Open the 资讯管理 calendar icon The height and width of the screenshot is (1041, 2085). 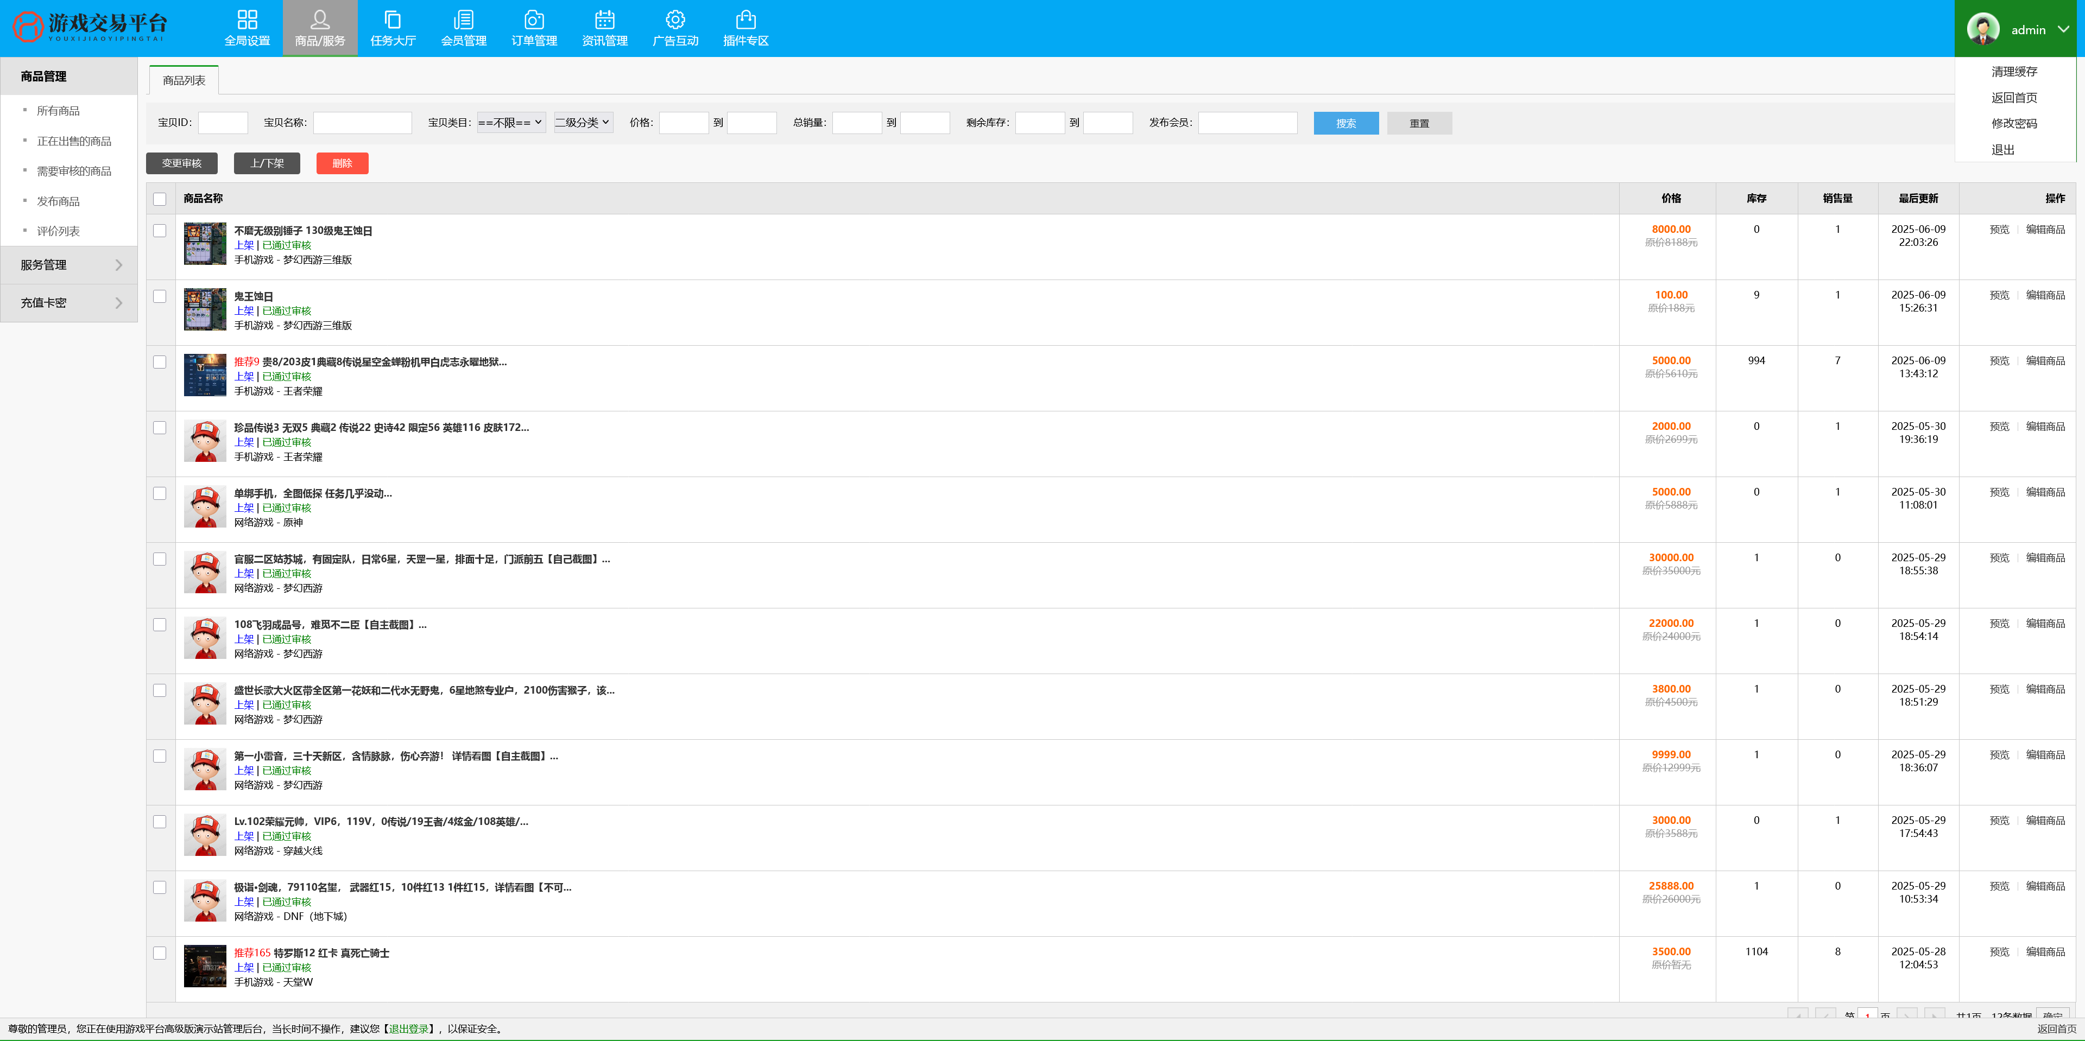pyautogui.click(x=604, y=20)
